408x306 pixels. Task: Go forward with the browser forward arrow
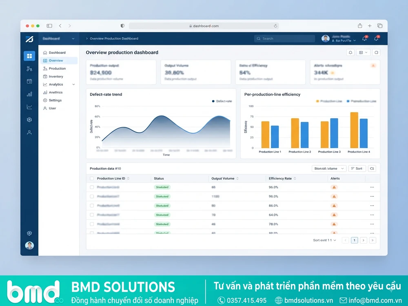click(69, 26)
